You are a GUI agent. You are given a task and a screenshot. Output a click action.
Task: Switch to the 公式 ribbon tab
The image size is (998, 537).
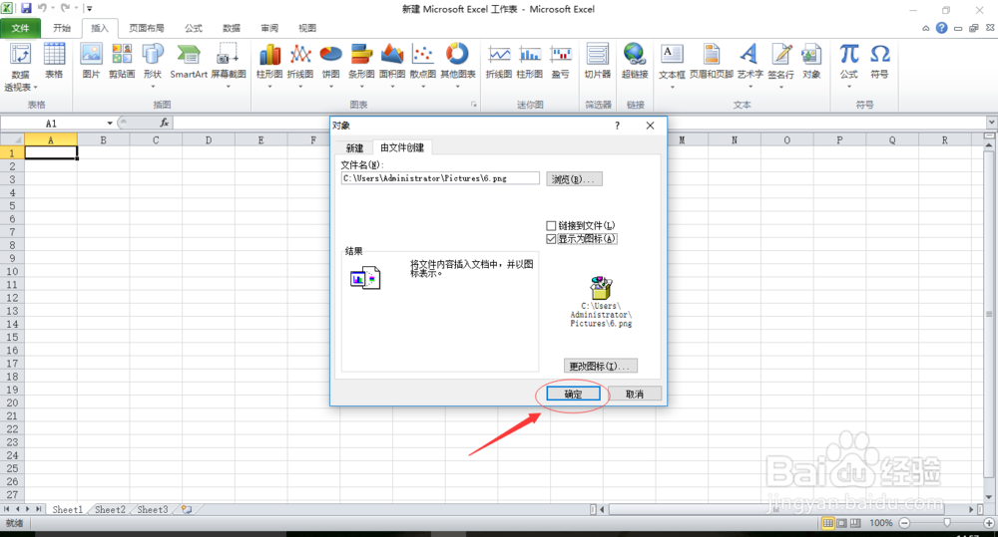point(194,28)
